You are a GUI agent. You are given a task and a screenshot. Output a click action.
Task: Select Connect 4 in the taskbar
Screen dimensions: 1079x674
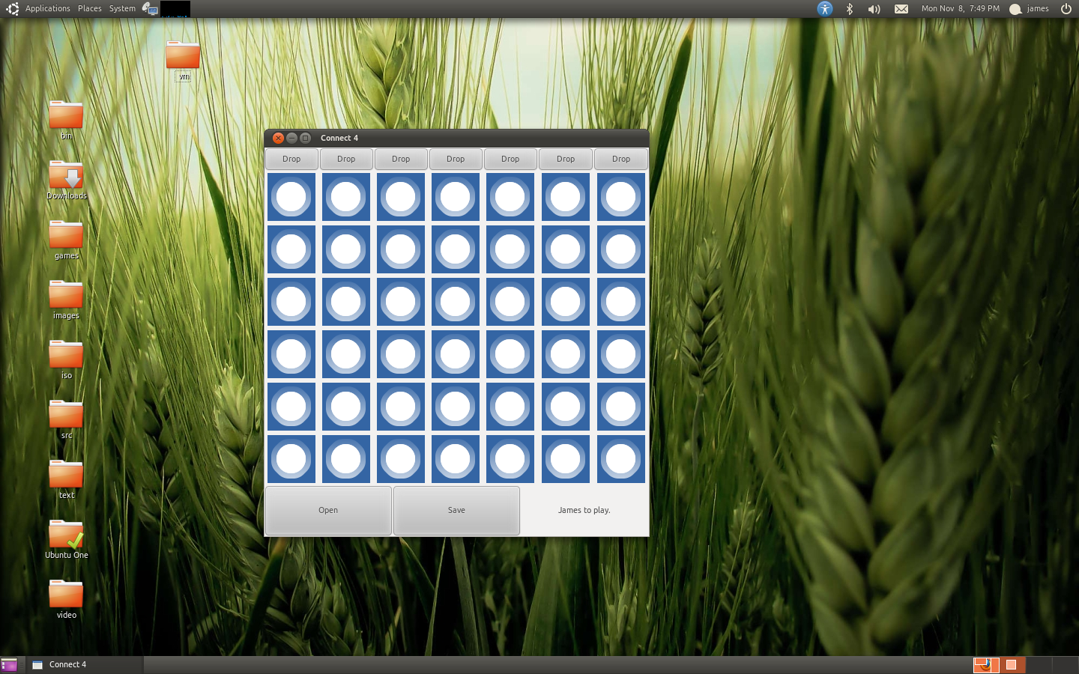pyautogui.click(x=67, y=665)
